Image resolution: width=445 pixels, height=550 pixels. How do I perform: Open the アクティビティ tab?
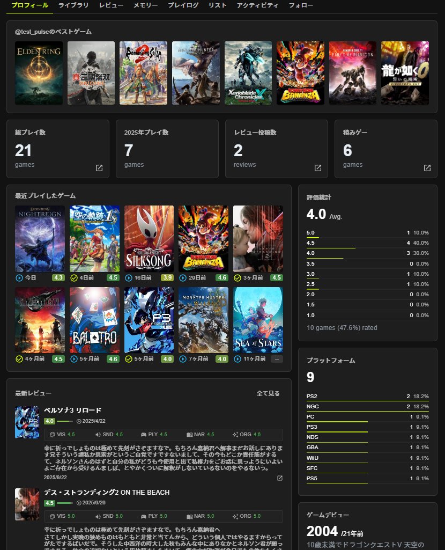257,5
